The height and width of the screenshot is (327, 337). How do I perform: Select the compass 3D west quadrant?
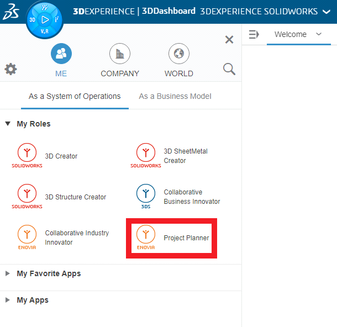(x=32, y=20)
